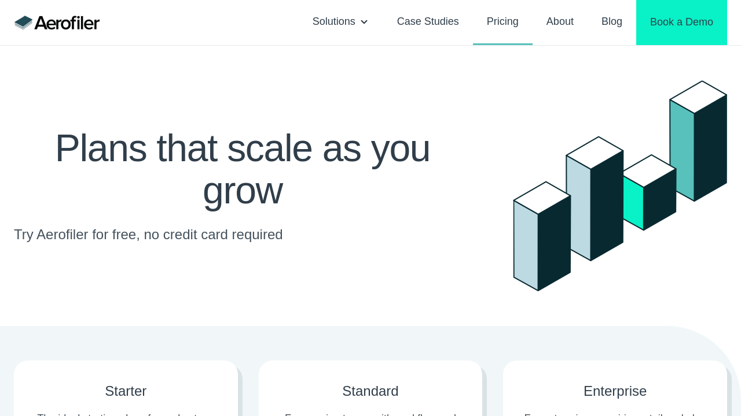Click the "Plans that scale as you grow" heading
741x416 pixels.
pos(243,169)
